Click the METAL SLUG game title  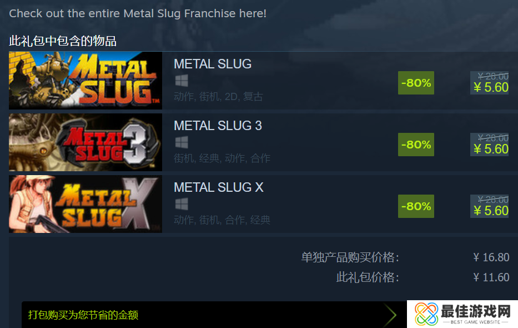click(213, 64)
